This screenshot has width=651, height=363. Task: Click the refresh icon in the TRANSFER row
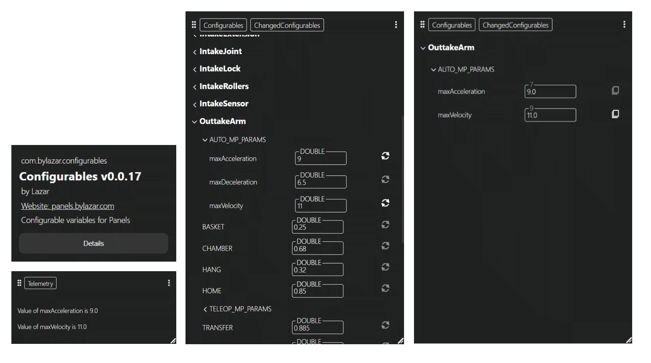pyautogui.click(x=385, y=325)
